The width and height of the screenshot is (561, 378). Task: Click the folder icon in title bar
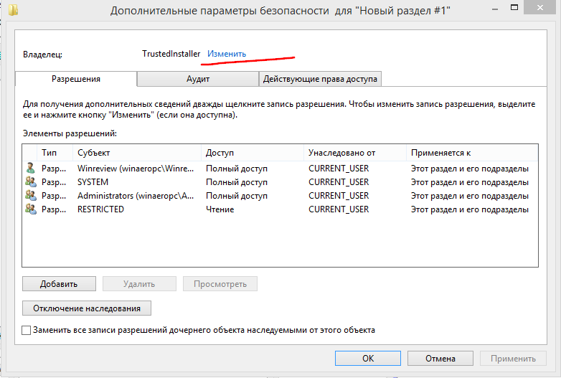13,9
